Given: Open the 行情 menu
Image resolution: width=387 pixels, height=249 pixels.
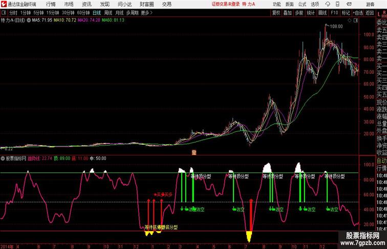Looking at the screenshot, I should point(51,4).
